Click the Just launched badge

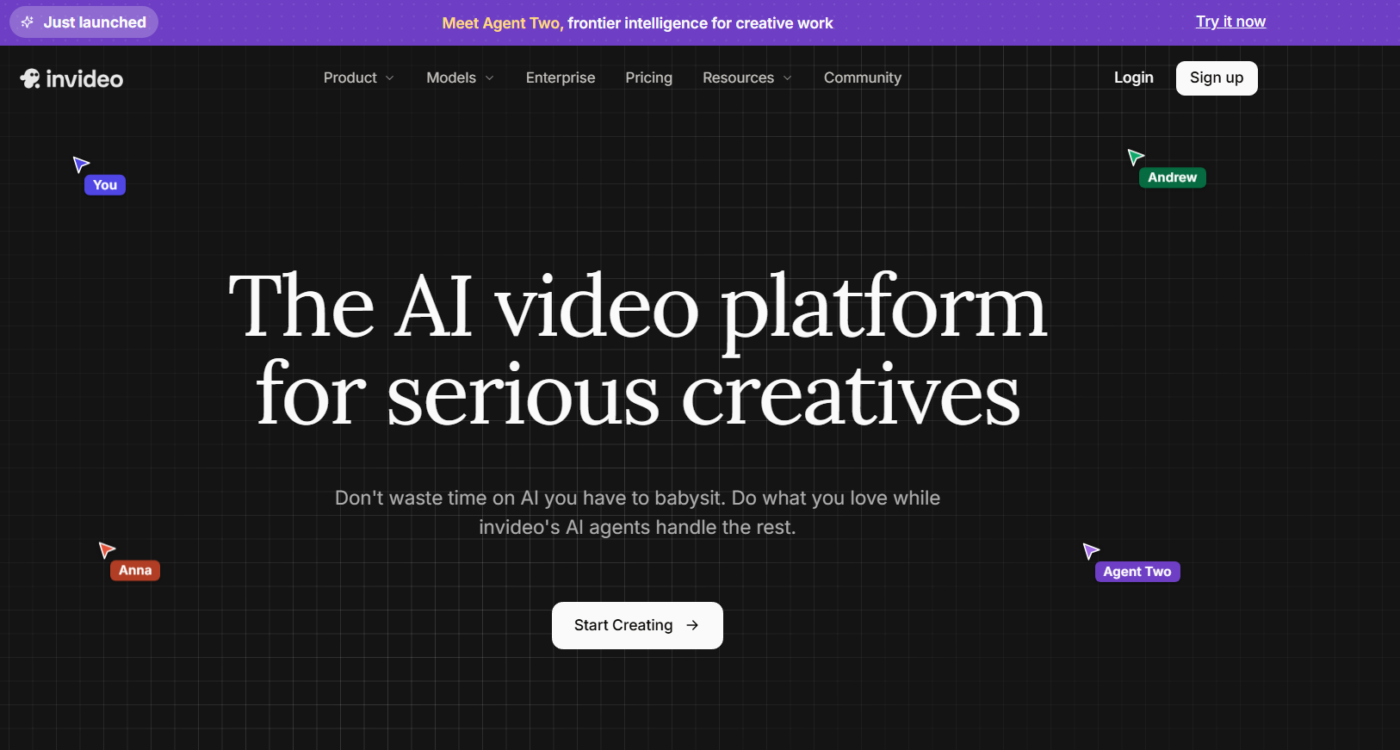pyautogui.click(x=84, y=22)
